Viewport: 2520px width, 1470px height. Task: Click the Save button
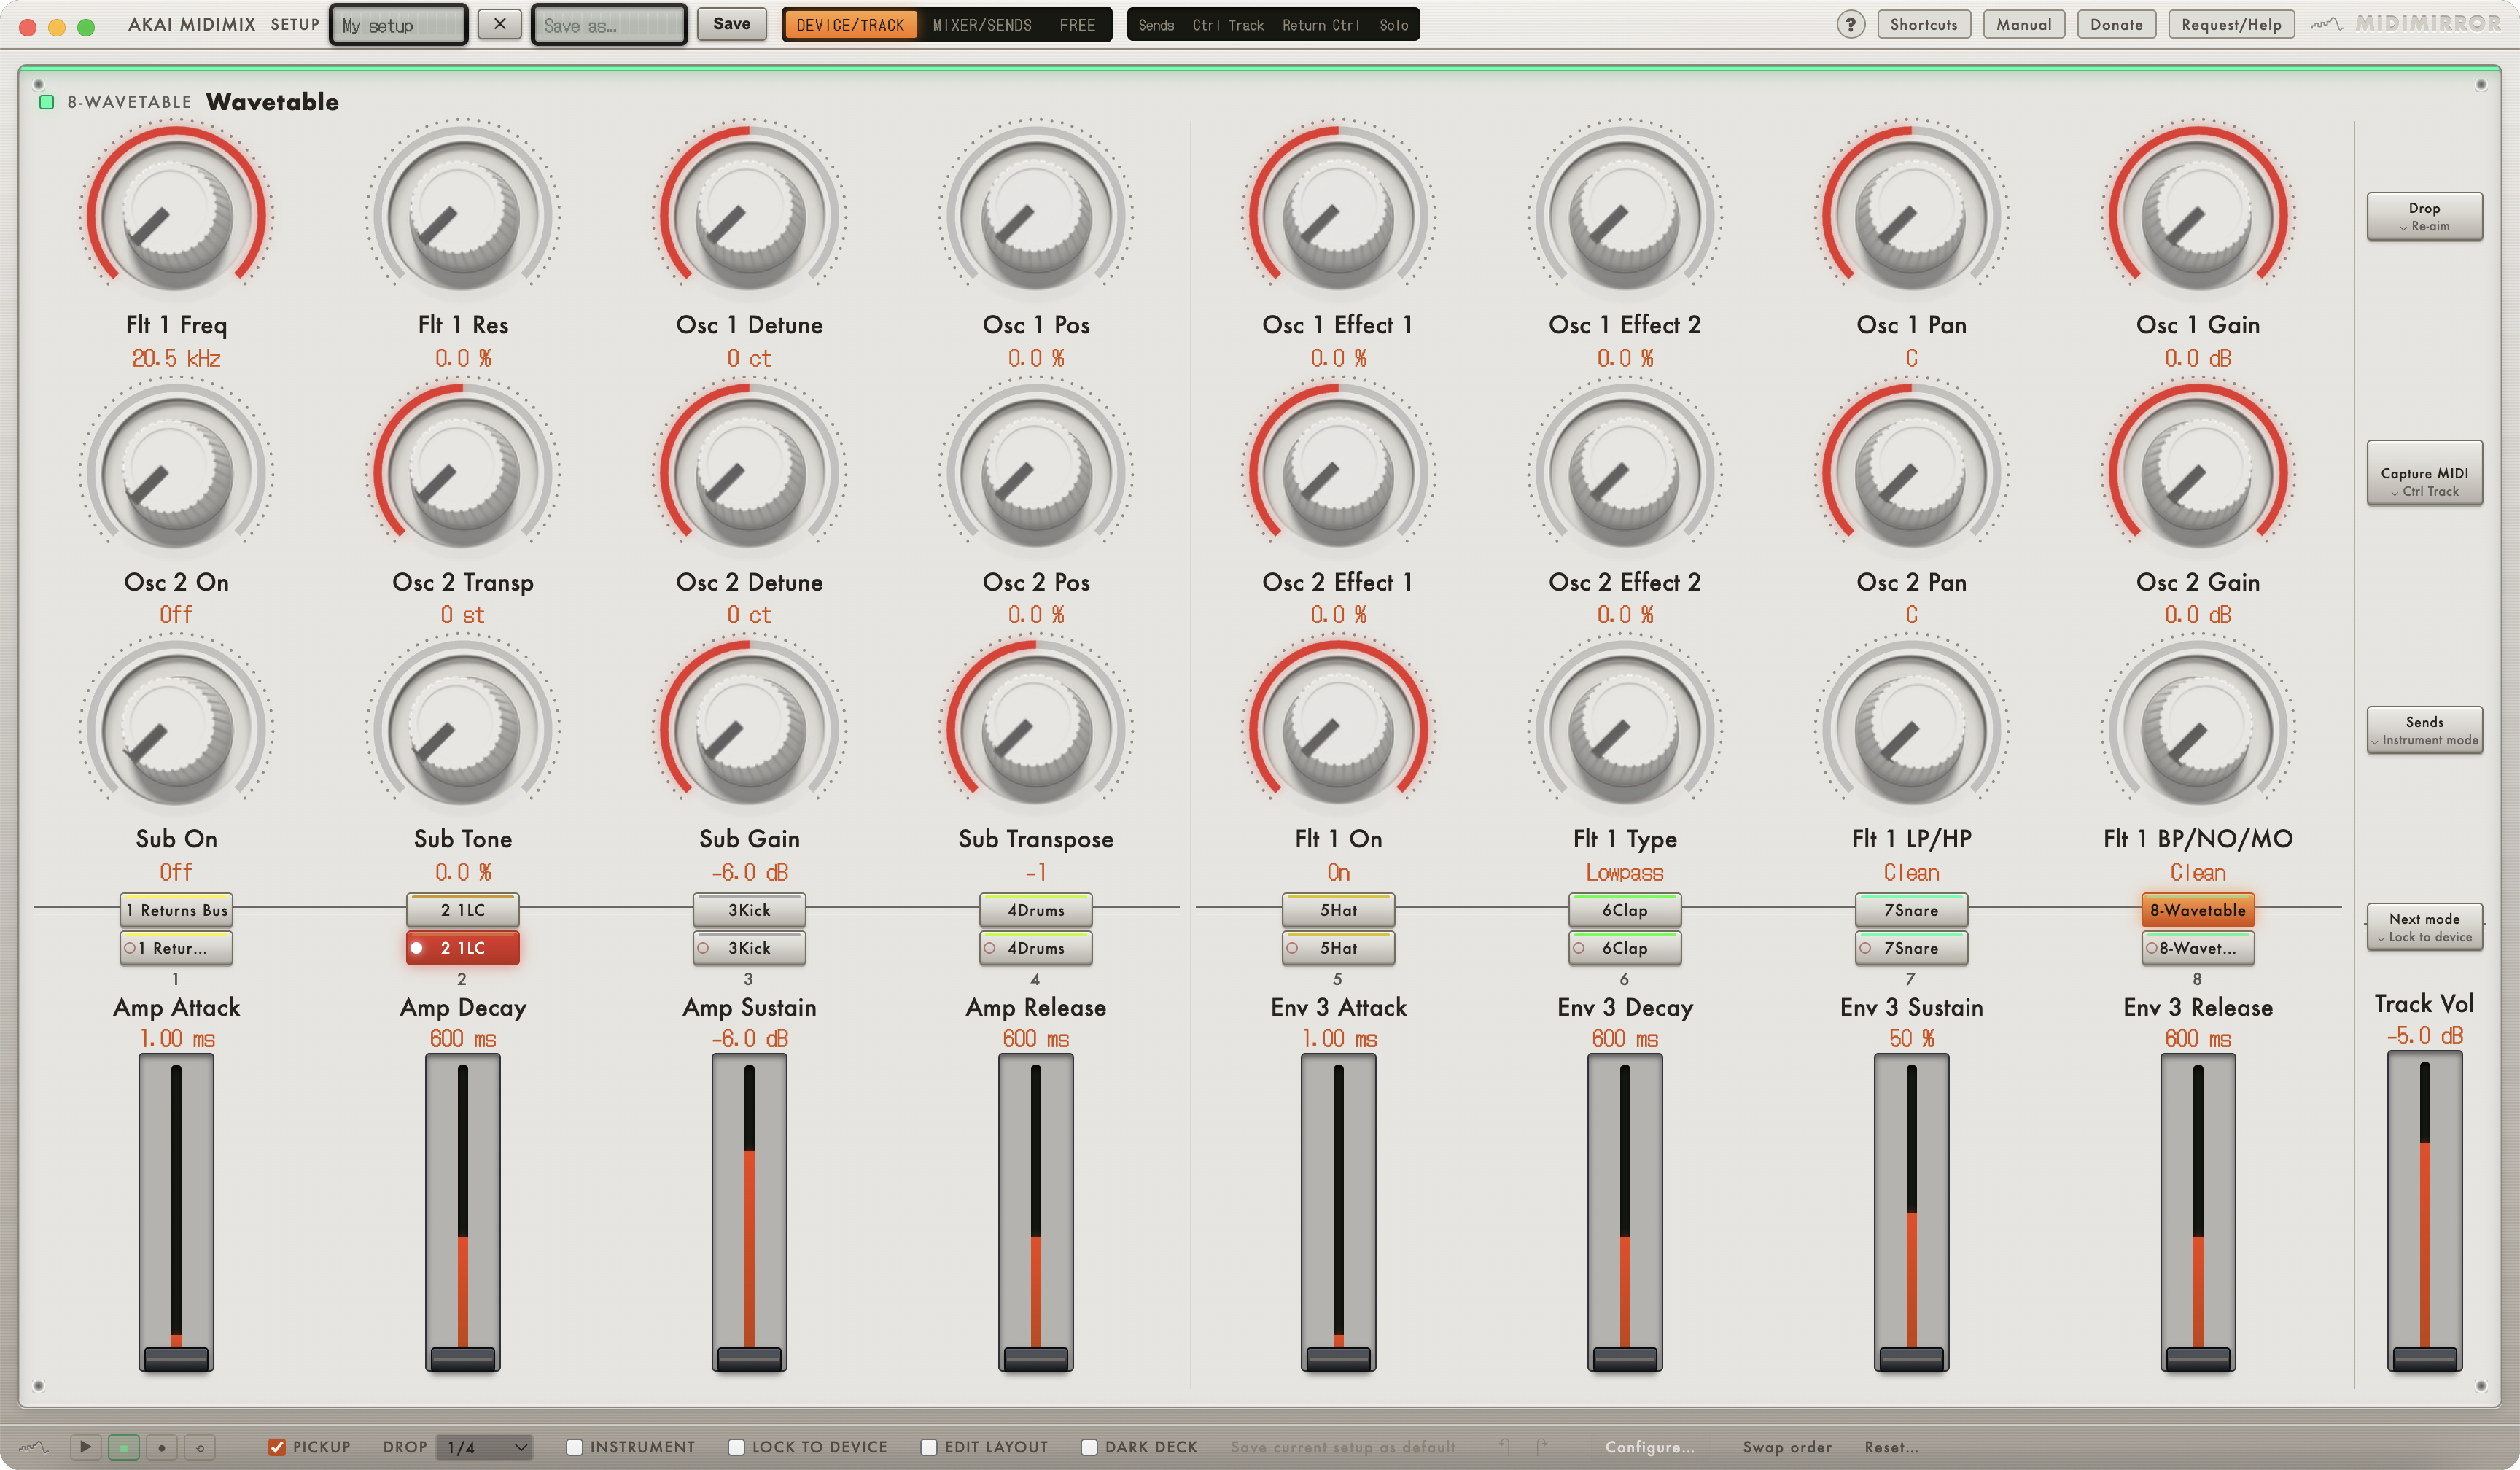pyautogui.click(x=731, y=24)
